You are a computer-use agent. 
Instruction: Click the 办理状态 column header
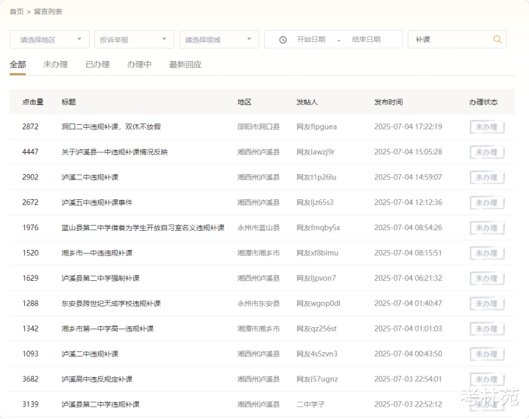[x=483, y=102]
